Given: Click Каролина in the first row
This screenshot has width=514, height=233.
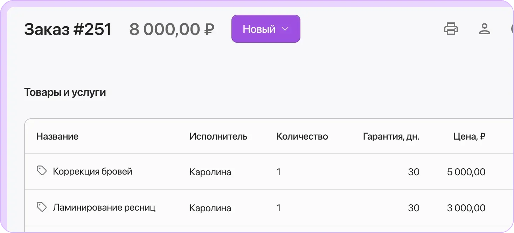Looking at the screenshot, I should [x=210, y=172].
